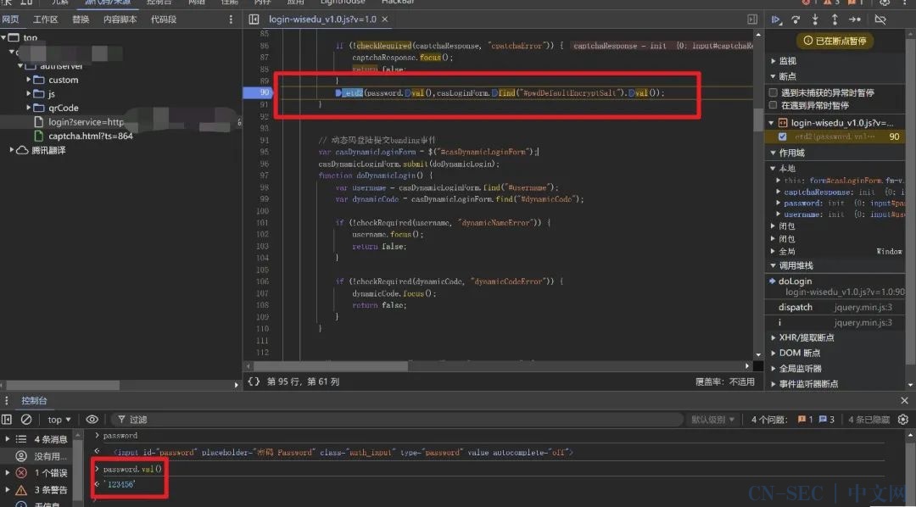This screenshot has width=916, height=507.
Task: Click the pretty print braces icon
Action: click(x=254, y=382)
